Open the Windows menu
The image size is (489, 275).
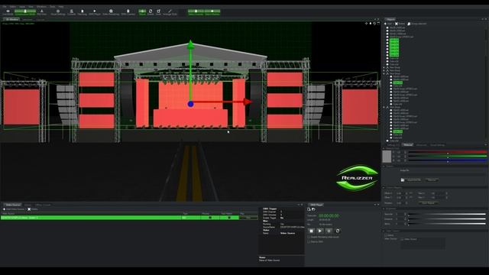41,7
